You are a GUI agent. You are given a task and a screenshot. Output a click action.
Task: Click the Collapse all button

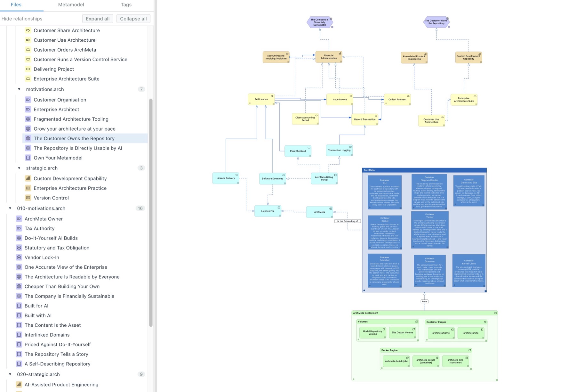point(133,19)
